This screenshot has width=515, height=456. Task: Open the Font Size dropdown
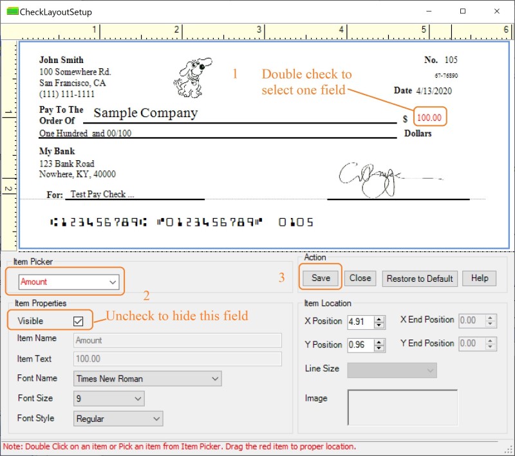click(138, 399)
